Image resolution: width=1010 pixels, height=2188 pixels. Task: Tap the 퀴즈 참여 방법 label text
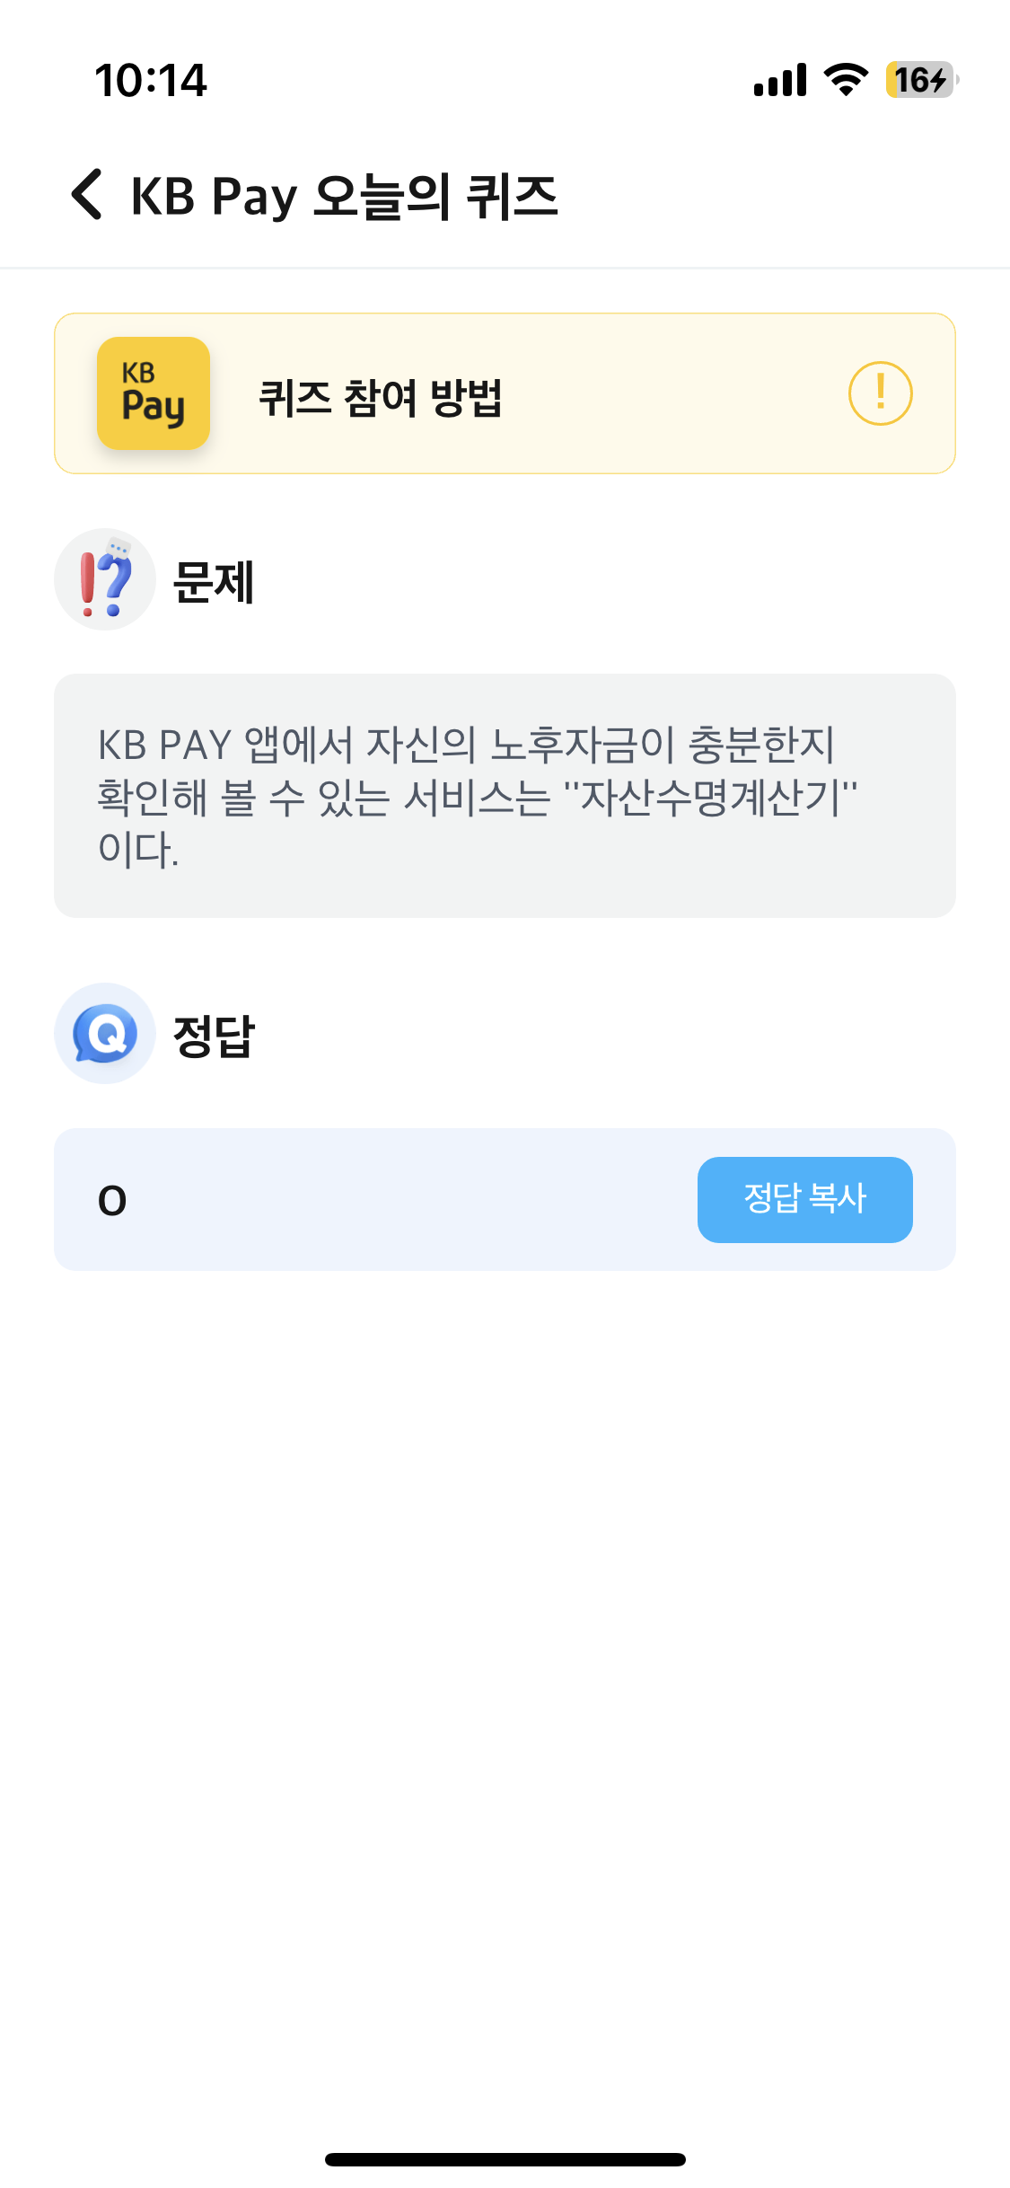coord(381,397)
